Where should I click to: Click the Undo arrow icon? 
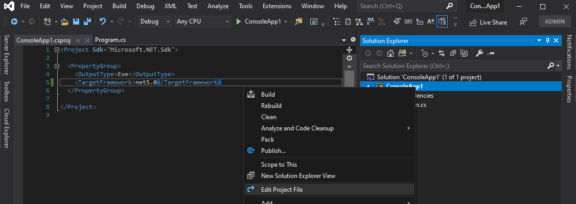103,21
